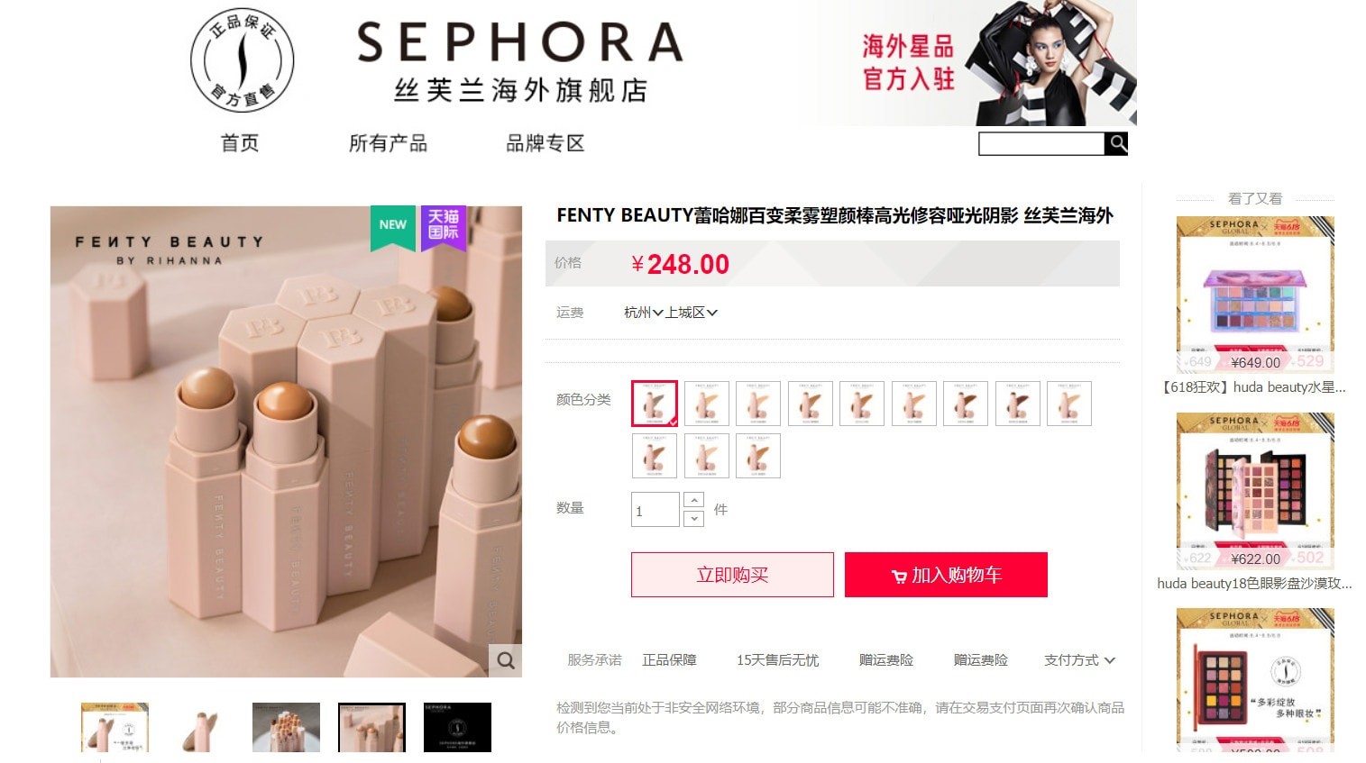This screenshot has height=763, width=1366.
Task: Click the 立即购买 buy now button
Action: click(x=732, y=575)
